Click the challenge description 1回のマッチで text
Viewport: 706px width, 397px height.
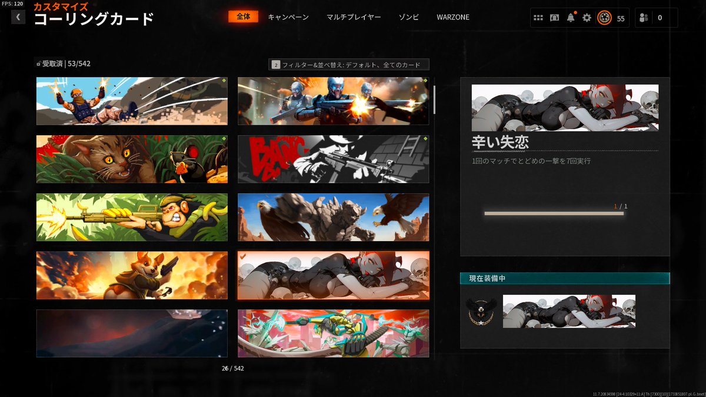(531, 161)
